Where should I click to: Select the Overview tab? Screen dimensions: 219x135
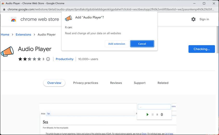coord(54,83)
